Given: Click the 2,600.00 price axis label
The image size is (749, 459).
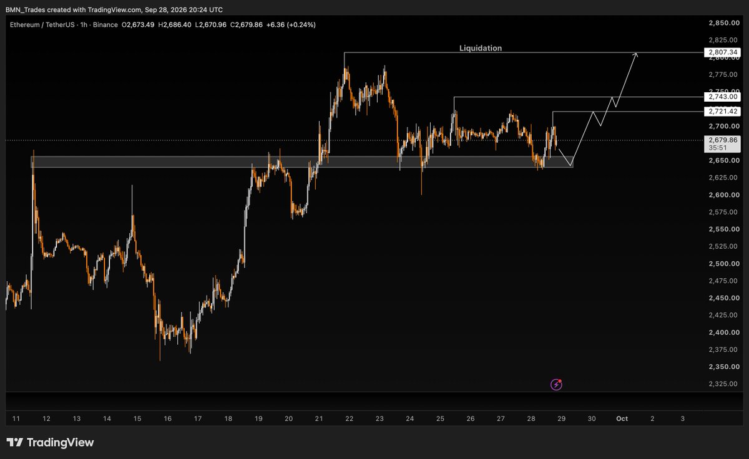Looking at the screenshot, I should tap(723, 195).
